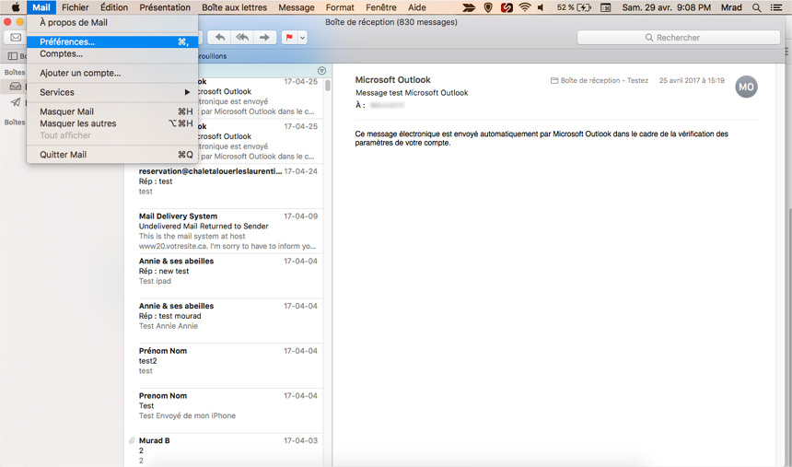The image size is (792, 467).
Task: Select Annie & ses abeilles 'Rép : new test'
Action: click(x=224, y=275)
